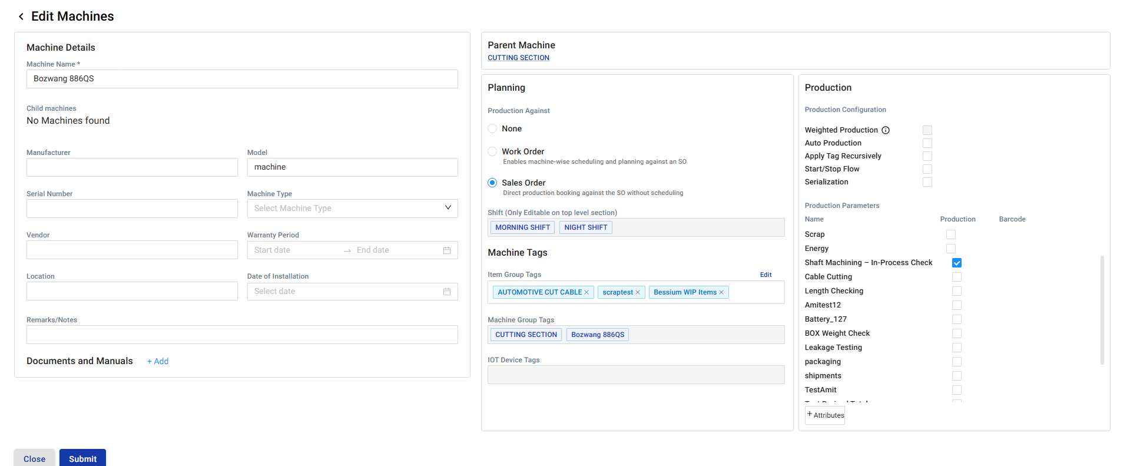Viewport: 1130px width, 466px height.
Task: Add a document via + Add link
Action: point(158,361)
